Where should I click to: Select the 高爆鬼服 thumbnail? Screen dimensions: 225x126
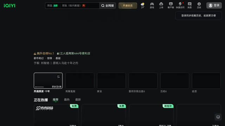[x=80, y=80]
